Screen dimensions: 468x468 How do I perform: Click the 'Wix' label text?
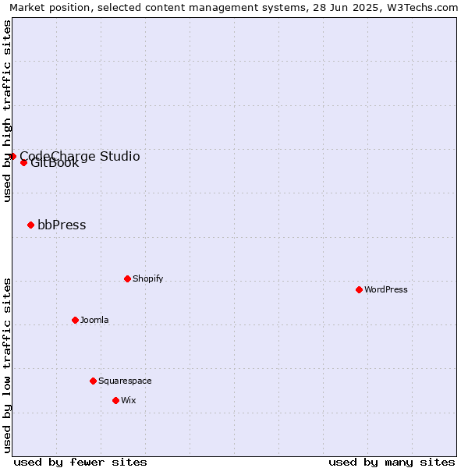129,400
